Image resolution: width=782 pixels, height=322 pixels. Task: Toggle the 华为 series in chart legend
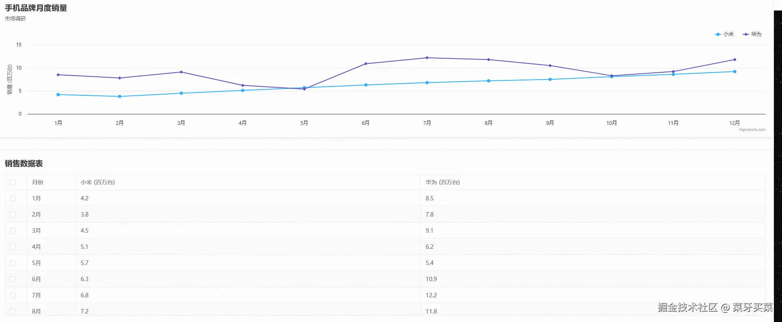pos(752,34)
